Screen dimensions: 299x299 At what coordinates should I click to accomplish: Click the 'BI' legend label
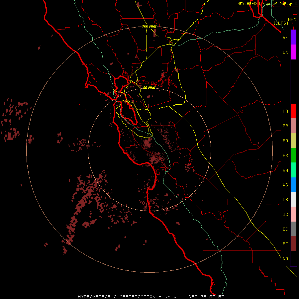coord(285,244)
